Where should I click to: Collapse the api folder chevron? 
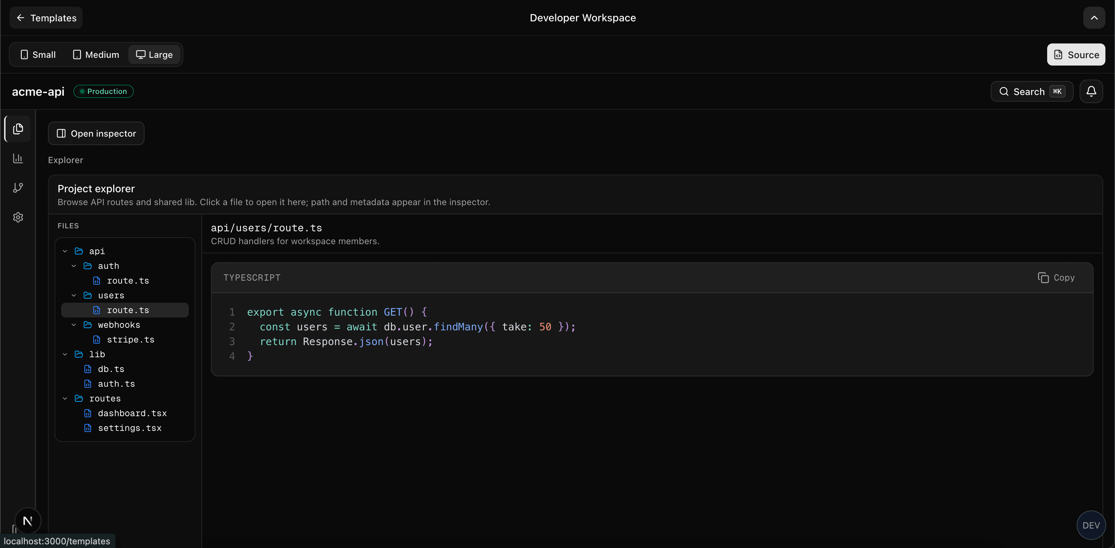(x=65, y=251)
